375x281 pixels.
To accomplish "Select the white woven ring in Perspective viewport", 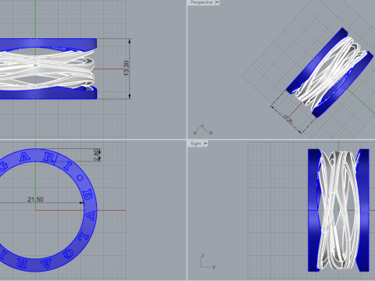I will click(x=330, y=72).
